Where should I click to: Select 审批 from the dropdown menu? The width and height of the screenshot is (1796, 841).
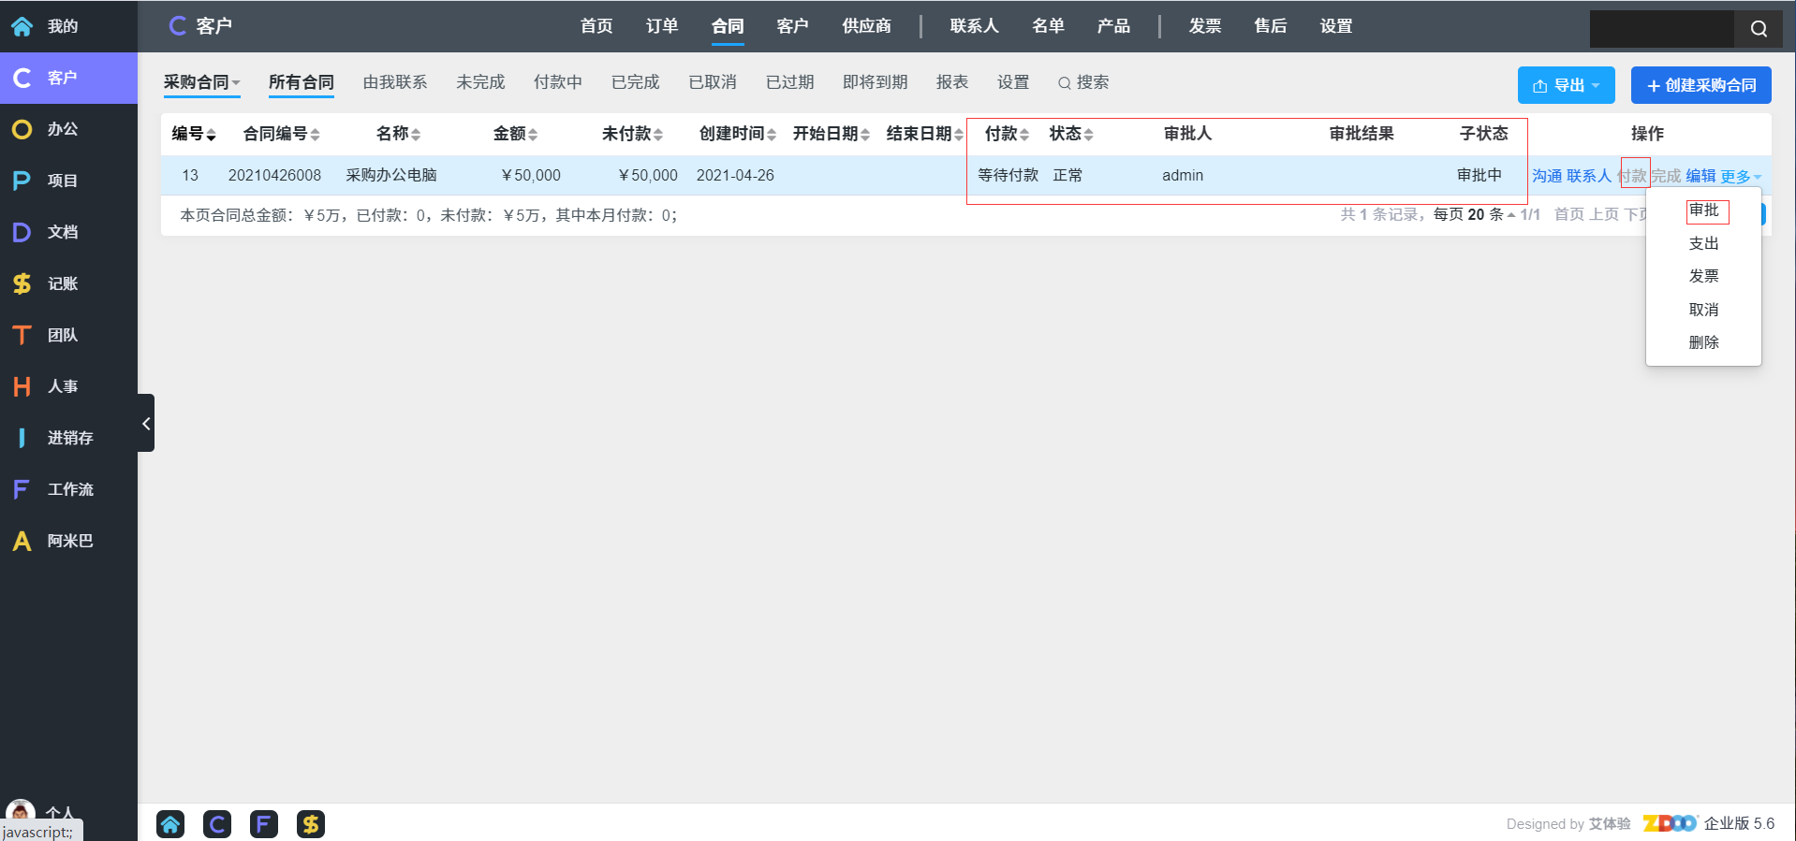[x=1704, y=210]
